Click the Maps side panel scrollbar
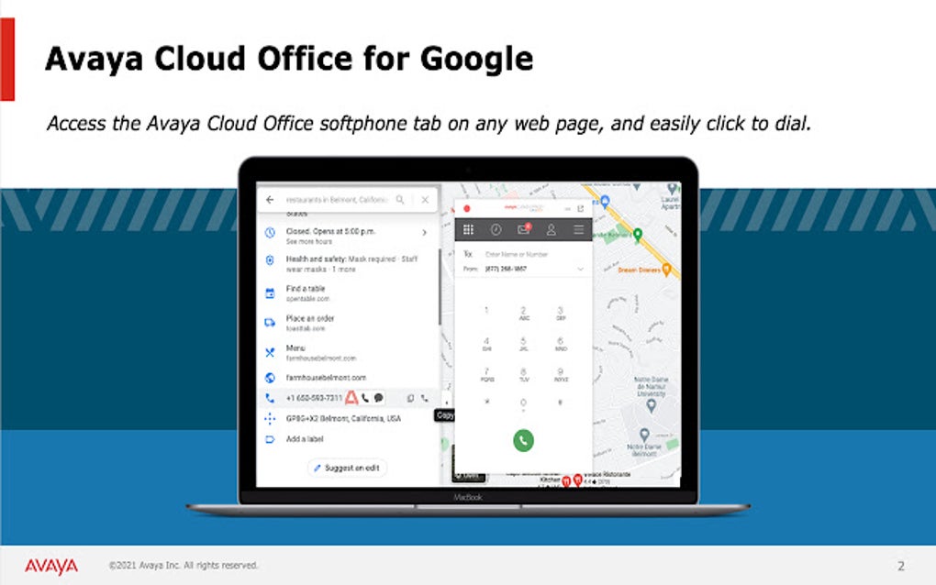 click(440, 286)
